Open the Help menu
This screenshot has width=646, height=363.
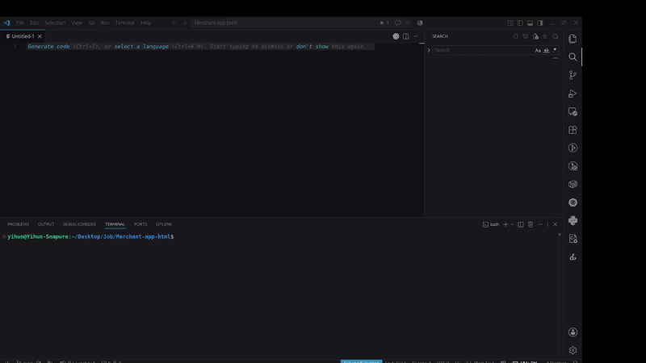pos(146,23)
